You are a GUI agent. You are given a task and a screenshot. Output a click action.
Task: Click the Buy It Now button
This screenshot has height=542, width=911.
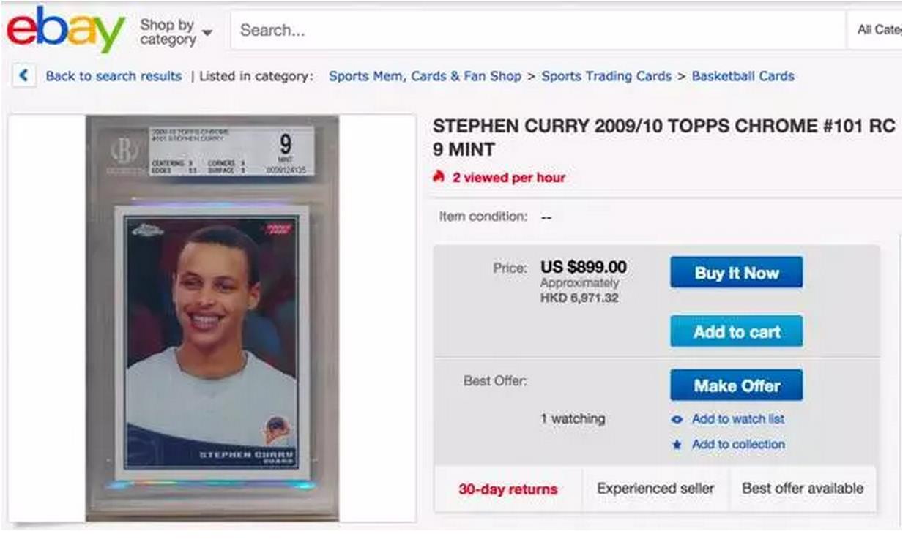[x=736, y=273]
